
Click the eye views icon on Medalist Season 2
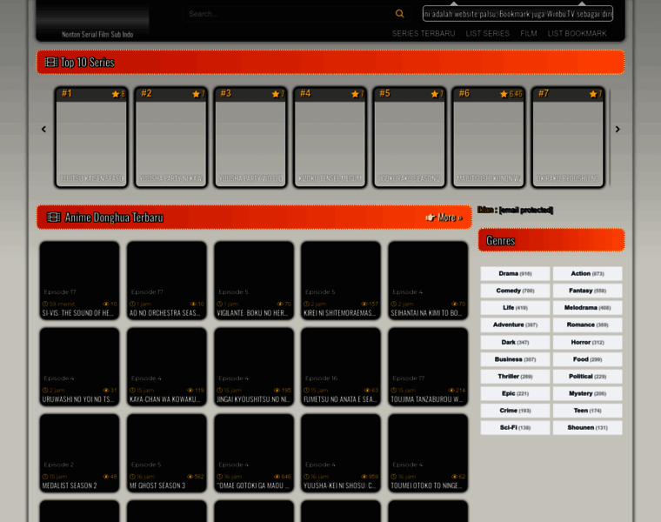[104, 477]
